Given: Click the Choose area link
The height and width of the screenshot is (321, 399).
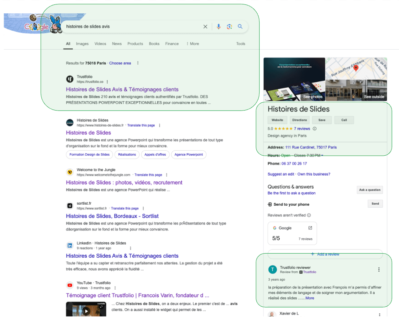Looking at the screenshot, I should [x=120, y=63].
